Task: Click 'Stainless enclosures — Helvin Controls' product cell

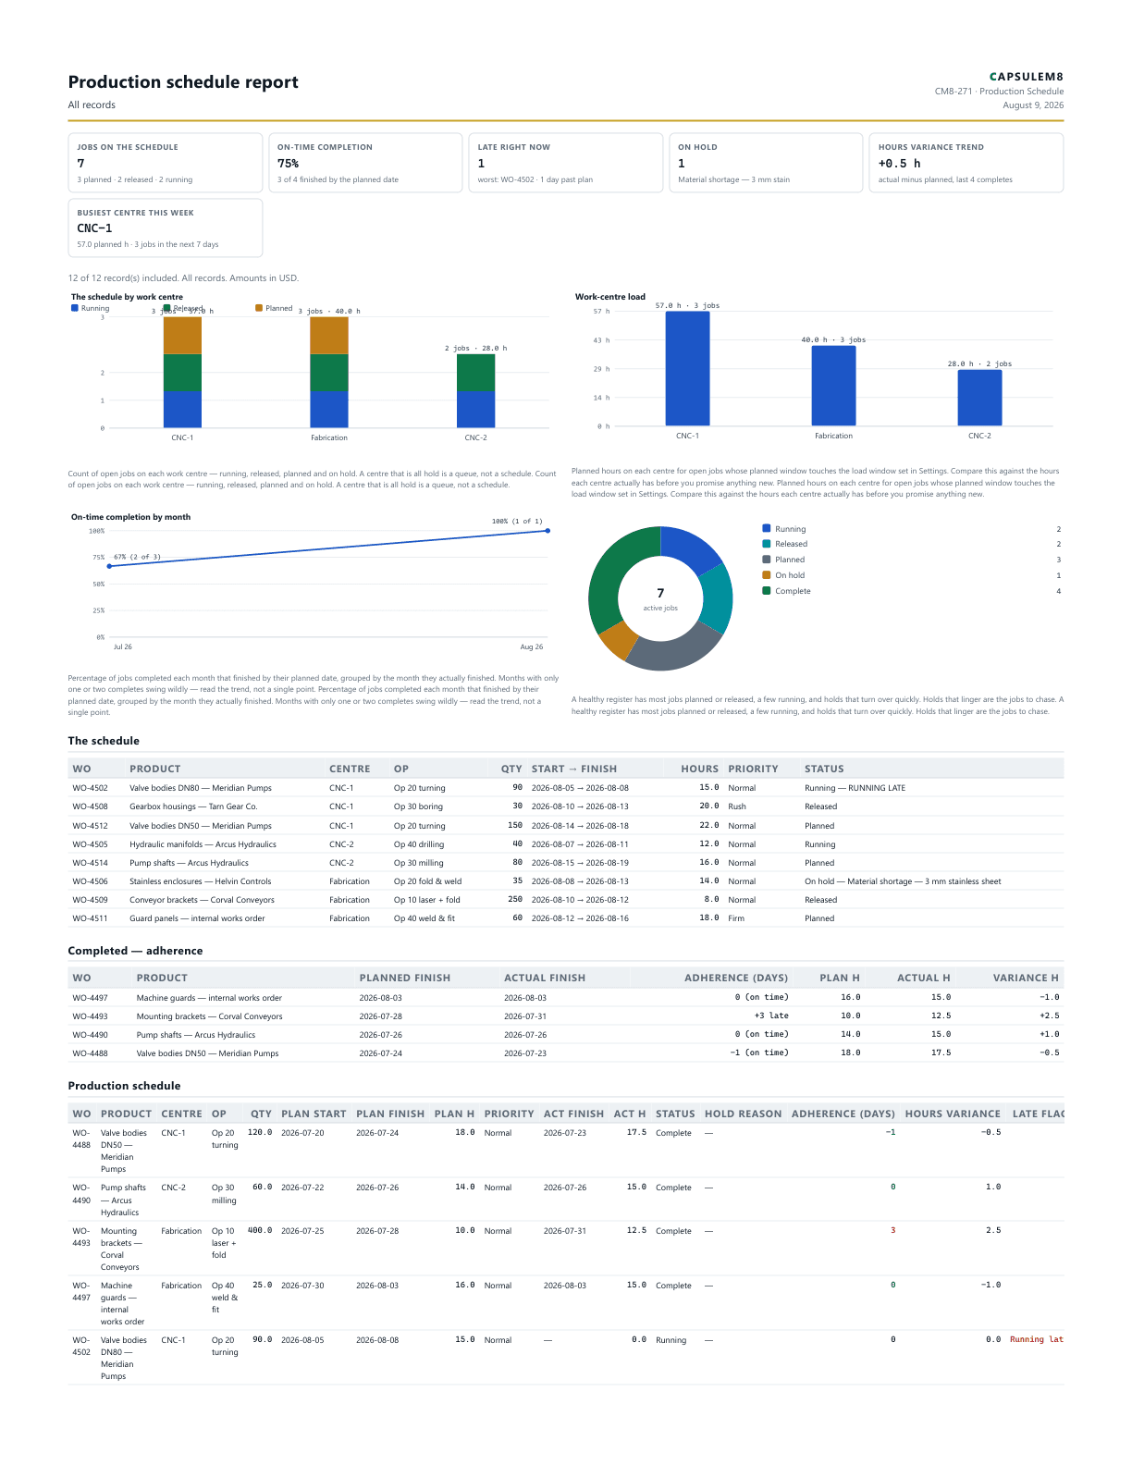Action: click(200, 881)
